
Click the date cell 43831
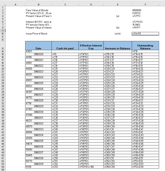(x=39, y=51)
